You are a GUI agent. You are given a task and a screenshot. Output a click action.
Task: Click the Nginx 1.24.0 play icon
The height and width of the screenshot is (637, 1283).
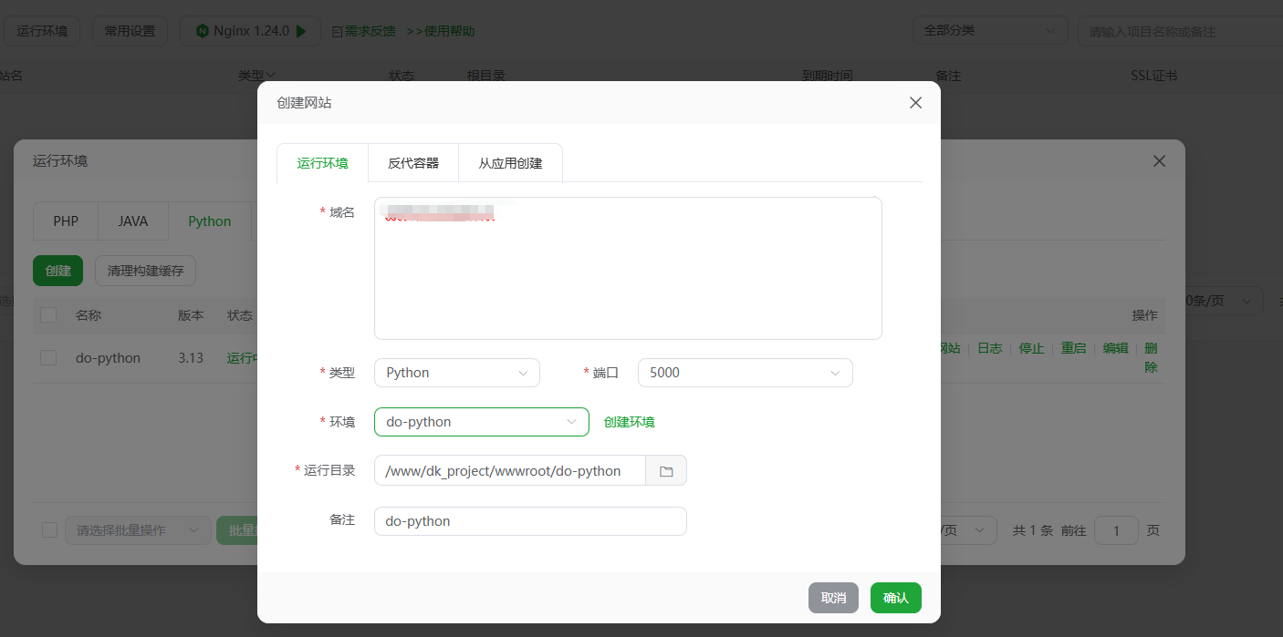point(302,31)
